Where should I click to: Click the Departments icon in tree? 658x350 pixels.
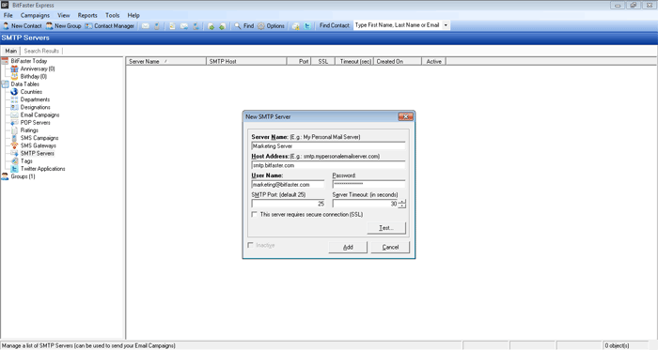pos(15,99)
